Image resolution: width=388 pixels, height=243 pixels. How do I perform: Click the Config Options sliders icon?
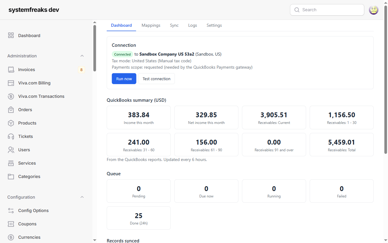click(11, 210)
